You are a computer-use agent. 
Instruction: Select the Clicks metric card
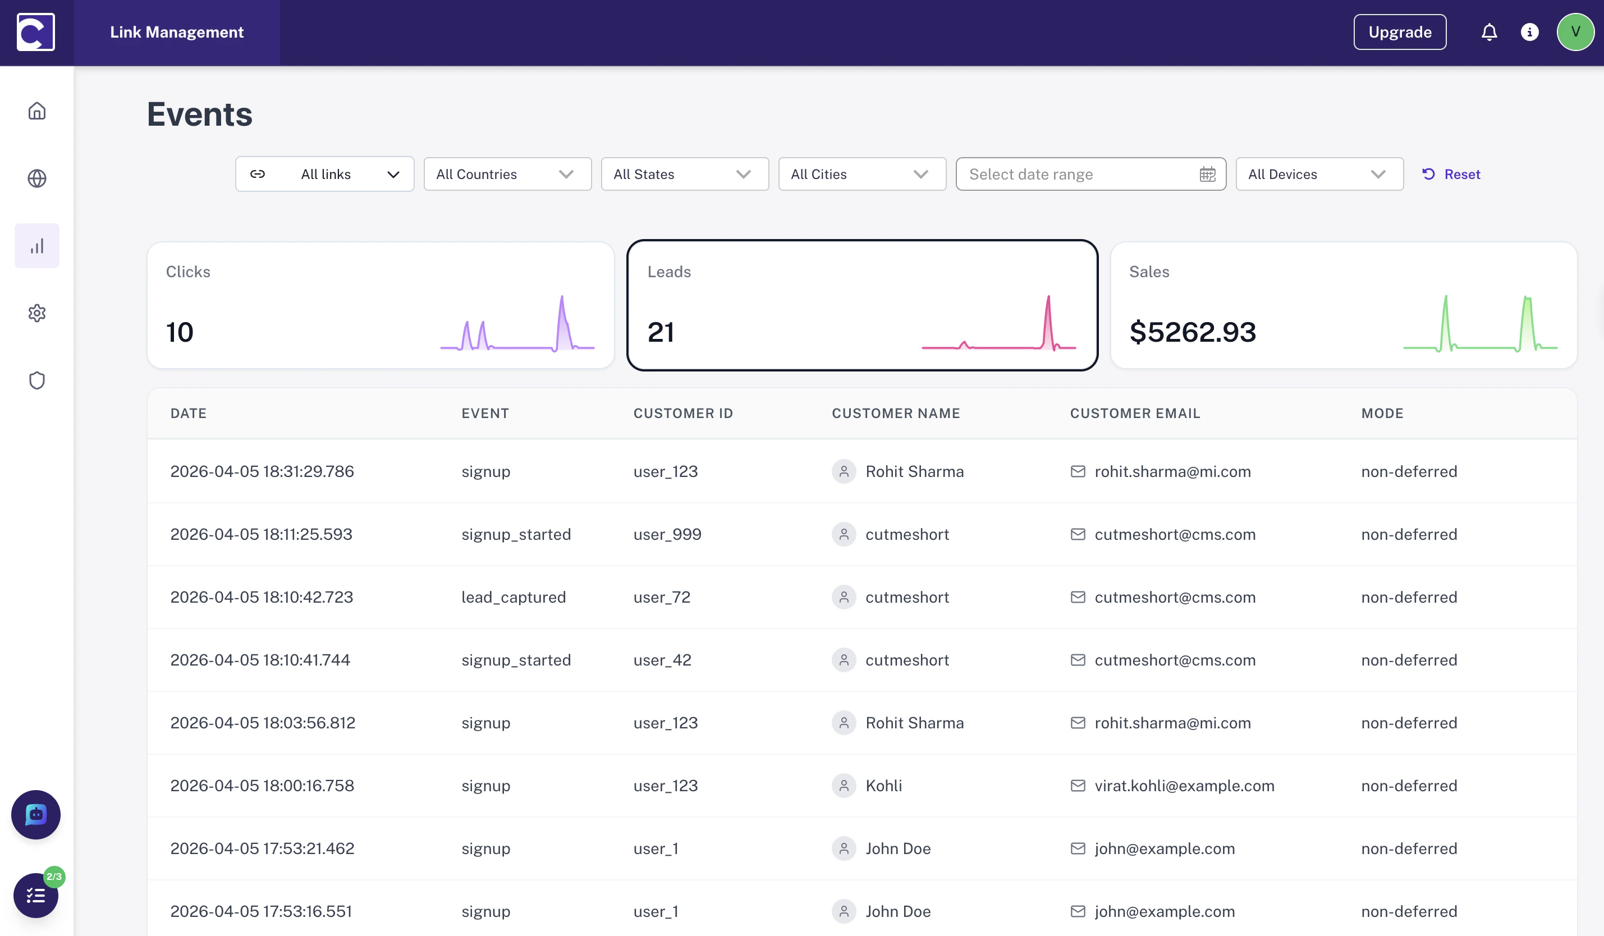[x=380, y=305]
